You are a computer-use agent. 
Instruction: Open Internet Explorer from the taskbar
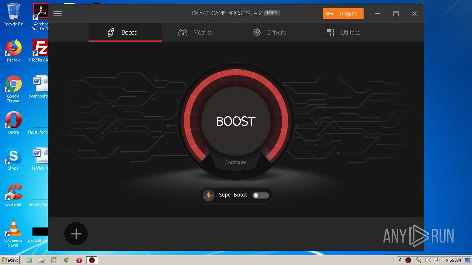pos(29,260)
